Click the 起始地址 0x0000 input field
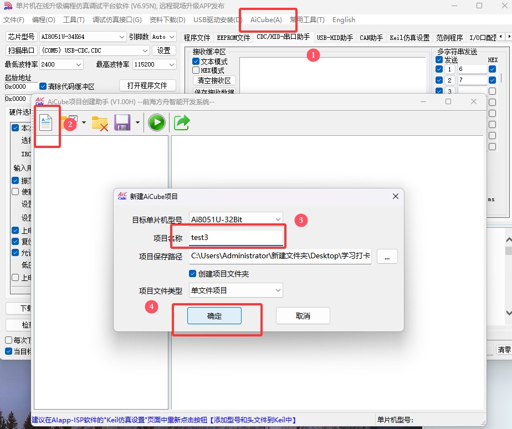Screen dimensions: 512x429 tap(21, 86)
